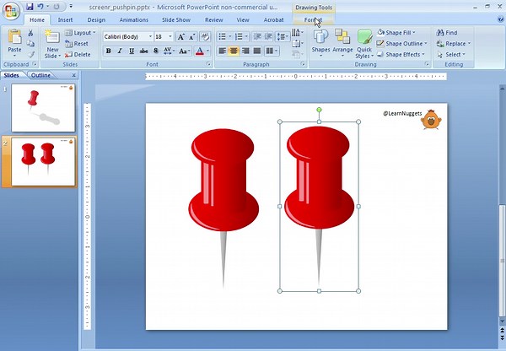The image size is (506, 351).
Task: Reset the slide layout
Action: click(77, 44)
